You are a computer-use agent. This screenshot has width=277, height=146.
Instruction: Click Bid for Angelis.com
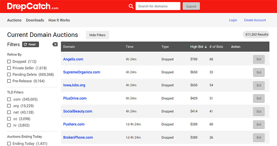pyautogui.click(x=259, y=59)
